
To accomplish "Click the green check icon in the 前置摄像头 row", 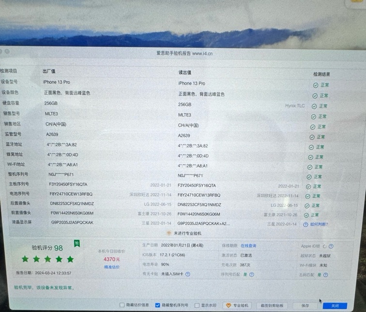I will pos(306,215).
